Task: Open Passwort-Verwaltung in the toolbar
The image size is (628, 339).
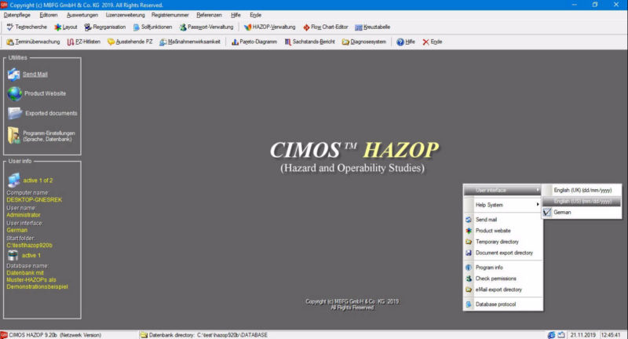Action: pyautogui.click(x=206, y=27)
